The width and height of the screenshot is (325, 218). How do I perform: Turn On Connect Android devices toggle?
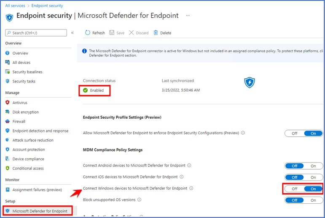point(313,166)
